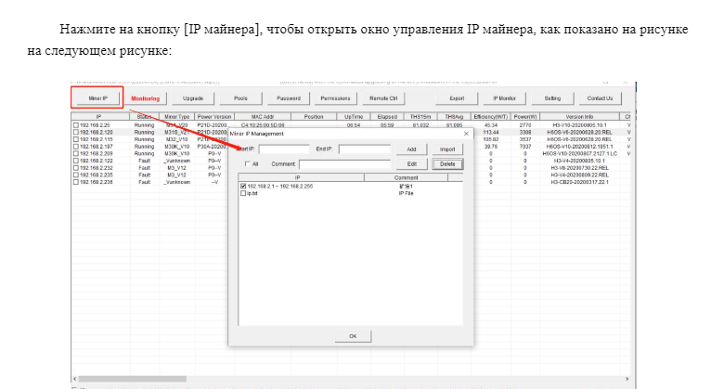Tick the checkbox for 192.168.2.120
This screenshot has width=724, height=389.
(76, 132)
